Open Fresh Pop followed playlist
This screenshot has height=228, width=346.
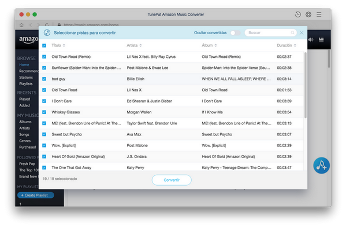pos(27,164)
